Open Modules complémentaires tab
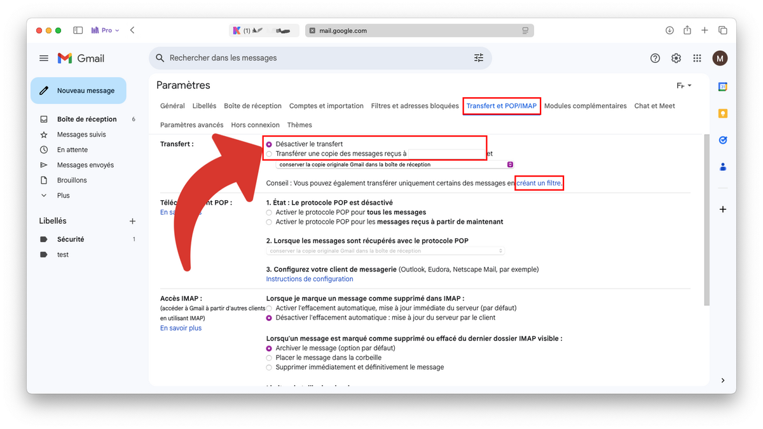The height and width of the screenshot is (429, 763). (x=586, y=106)
